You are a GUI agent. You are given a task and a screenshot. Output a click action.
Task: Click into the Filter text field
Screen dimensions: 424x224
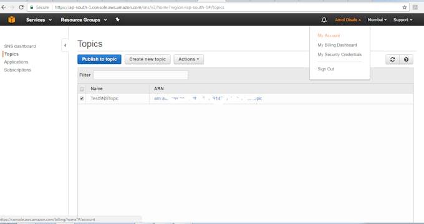click(x=141, y=75)
